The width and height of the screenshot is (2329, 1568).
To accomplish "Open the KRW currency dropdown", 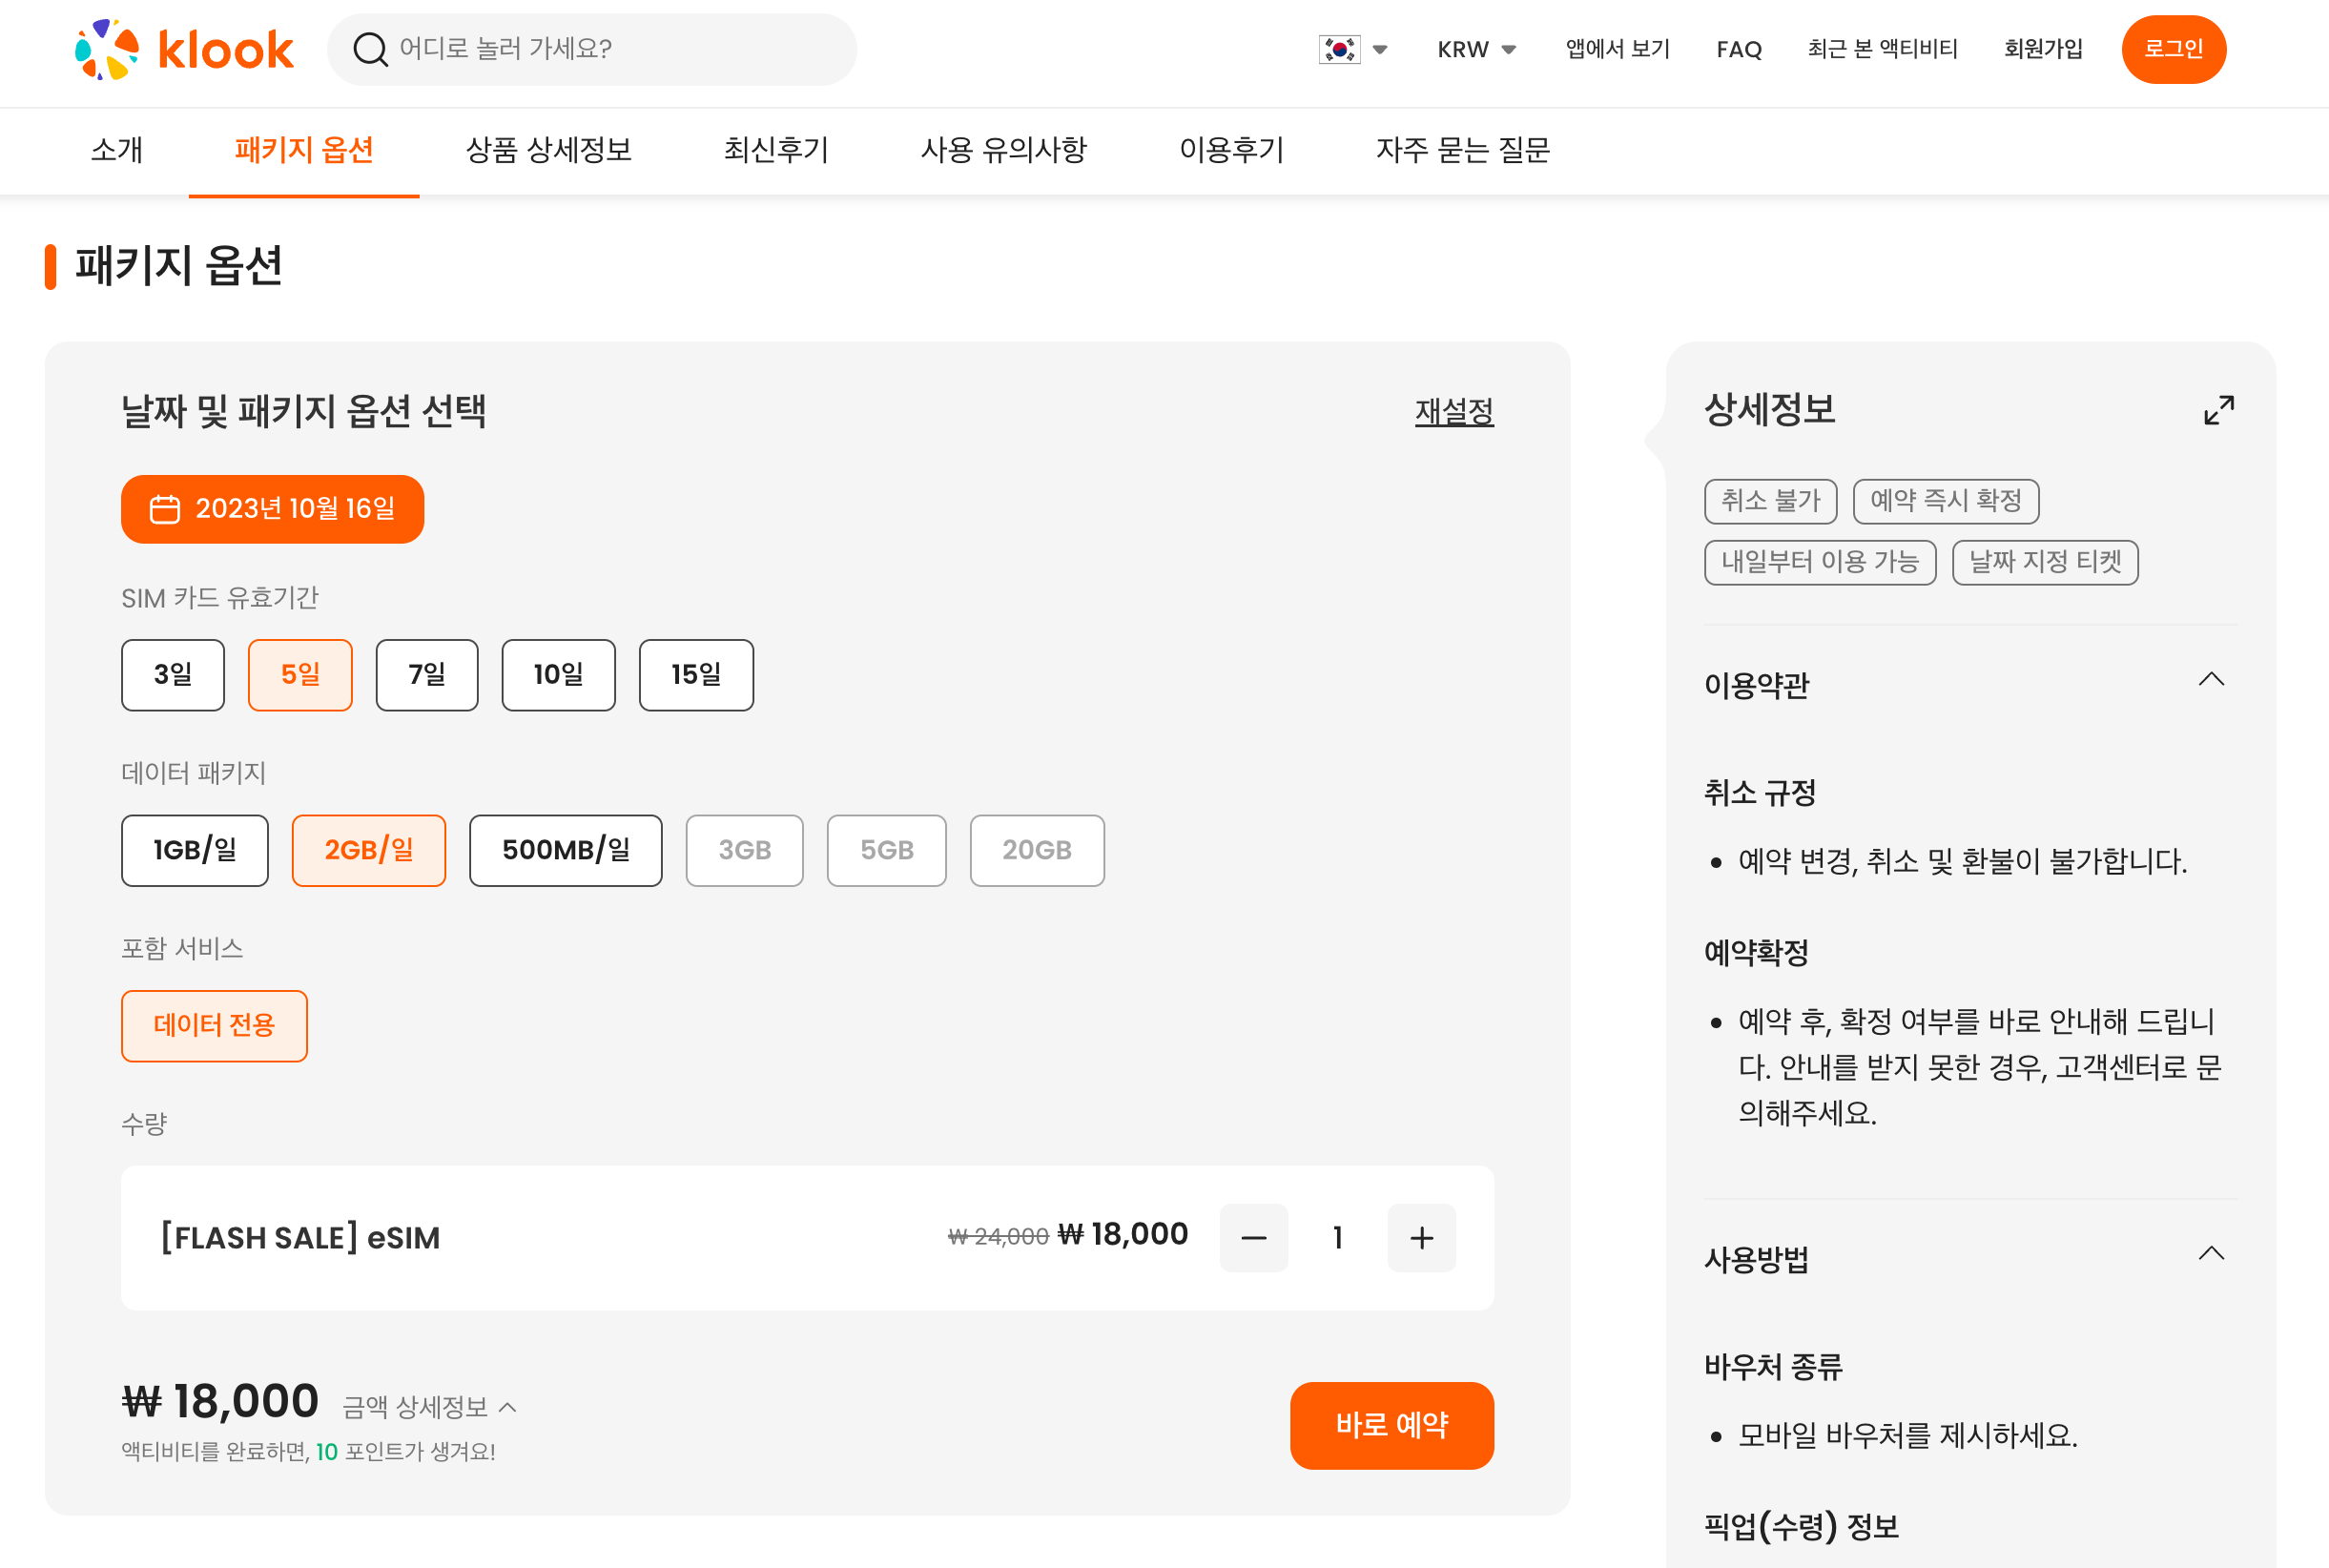I will [x=1476, y=49].
